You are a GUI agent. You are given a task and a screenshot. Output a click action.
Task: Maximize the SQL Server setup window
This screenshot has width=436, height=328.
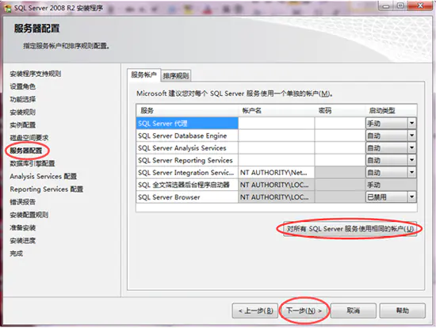pos(400,6)
